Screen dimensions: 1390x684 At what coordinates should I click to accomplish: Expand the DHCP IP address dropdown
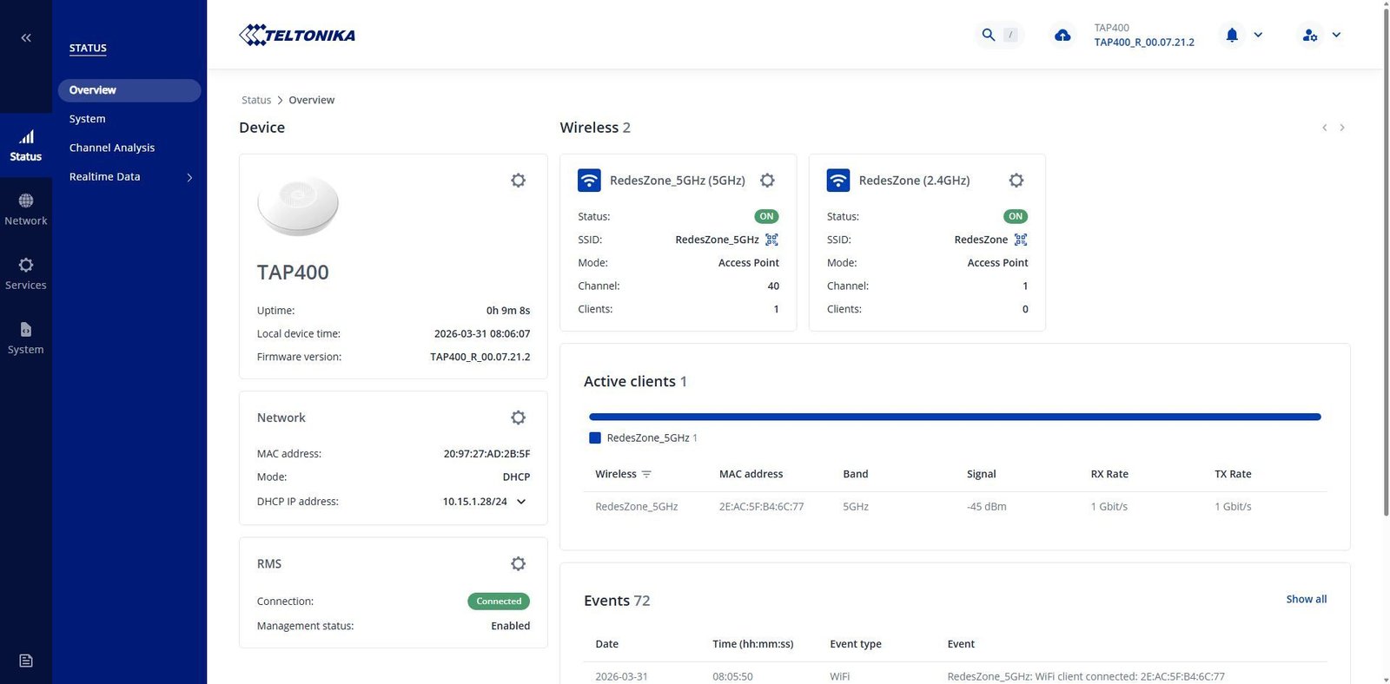point(521,502)
